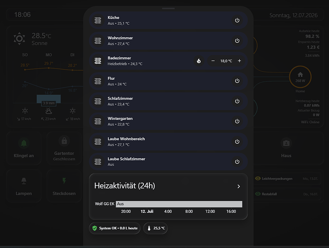The height and width of the screenshot is (248, 329).
Task: Click the Steckdosen tile in the dashboard
Action: [x=64, y=186]
